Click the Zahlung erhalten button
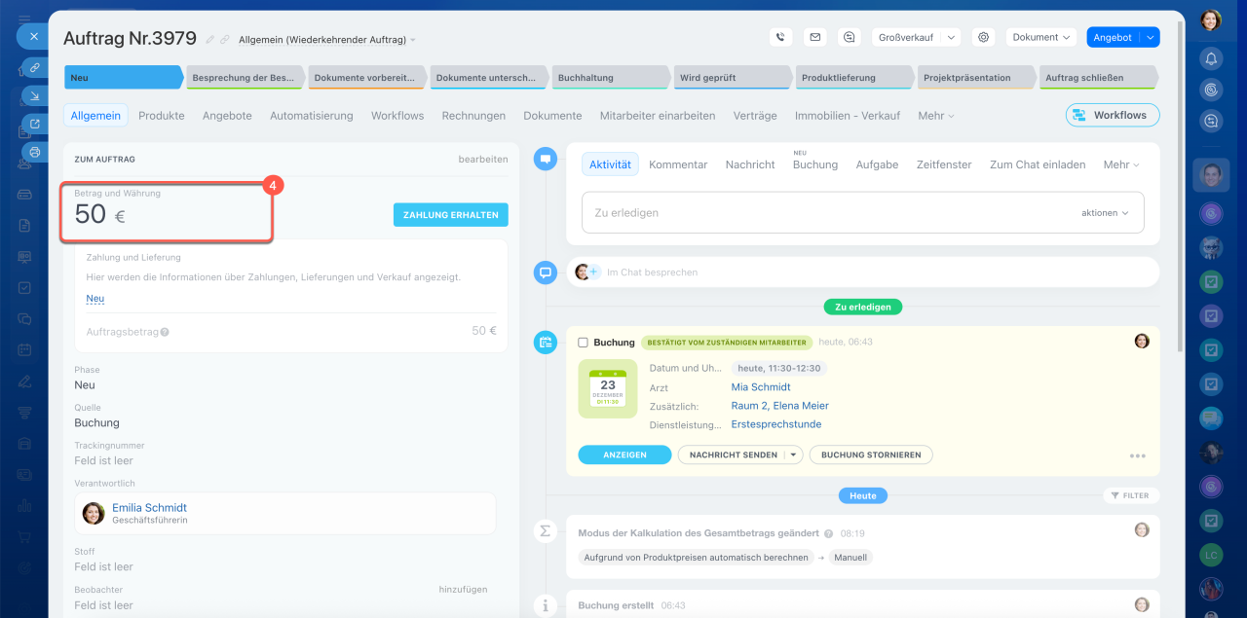 coord(451,214)
